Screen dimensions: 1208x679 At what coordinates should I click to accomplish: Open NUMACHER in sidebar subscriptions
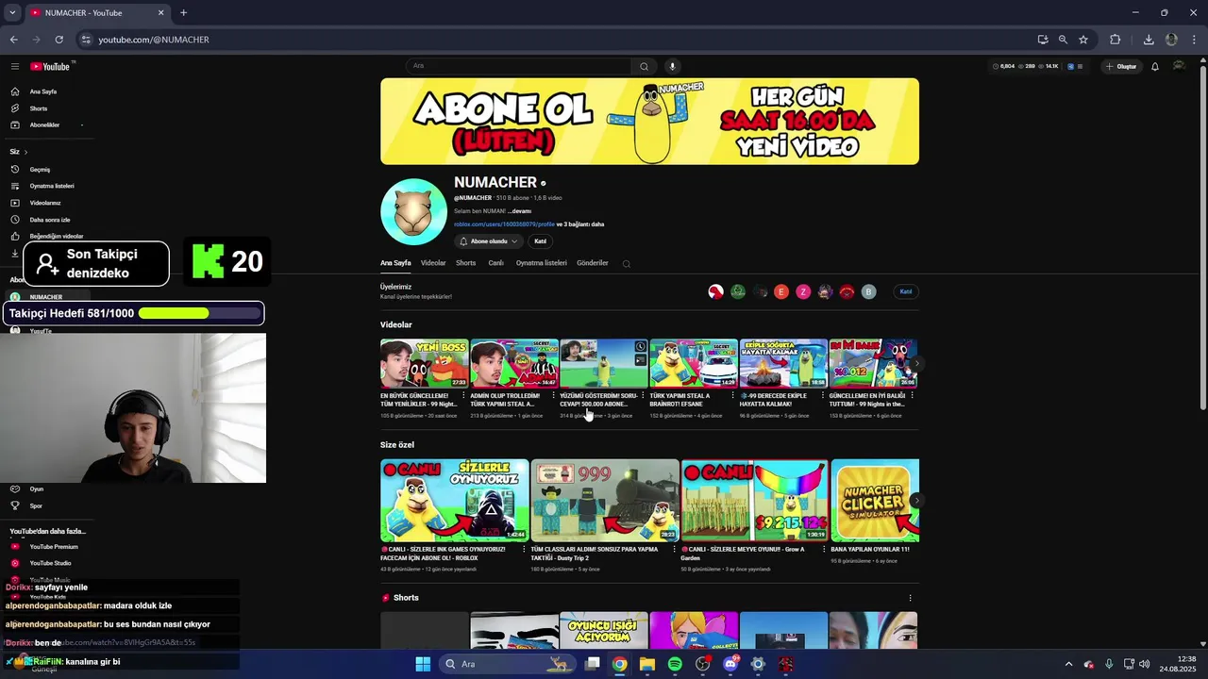[45, 297]
